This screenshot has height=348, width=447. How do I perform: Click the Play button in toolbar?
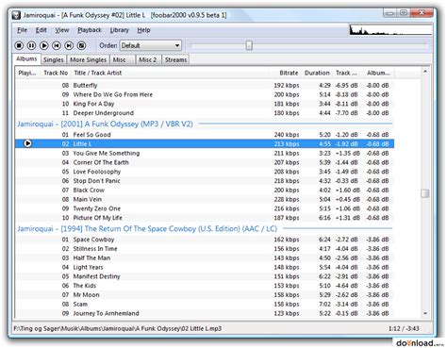[44, 45]
